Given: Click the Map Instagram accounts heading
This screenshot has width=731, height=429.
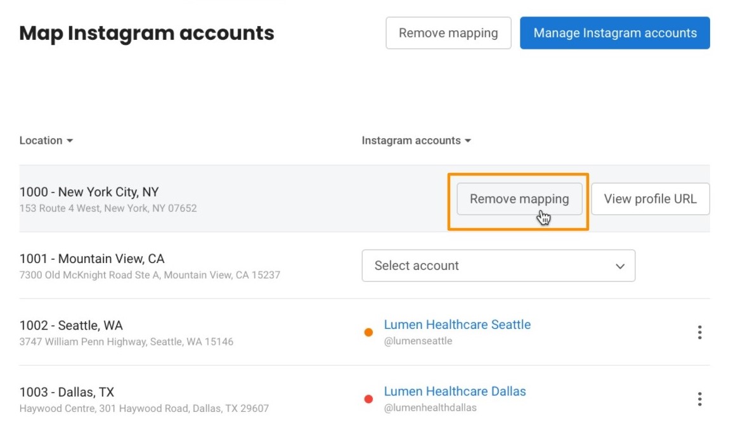Looking at the screenshot, I should coord(146,33).
